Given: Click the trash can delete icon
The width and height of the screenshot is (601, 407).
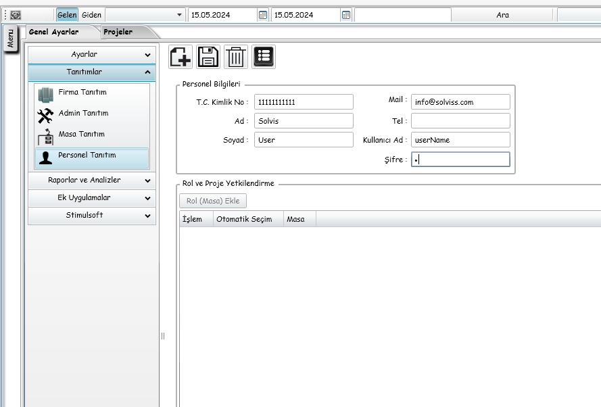Looking at the screenshot, I should (235, 57).
